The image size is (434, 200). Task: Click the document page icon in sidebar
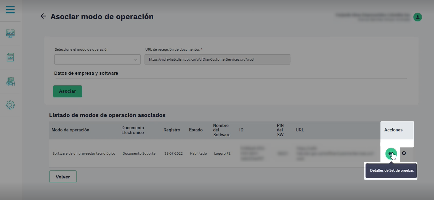click(x=10, y=57)
